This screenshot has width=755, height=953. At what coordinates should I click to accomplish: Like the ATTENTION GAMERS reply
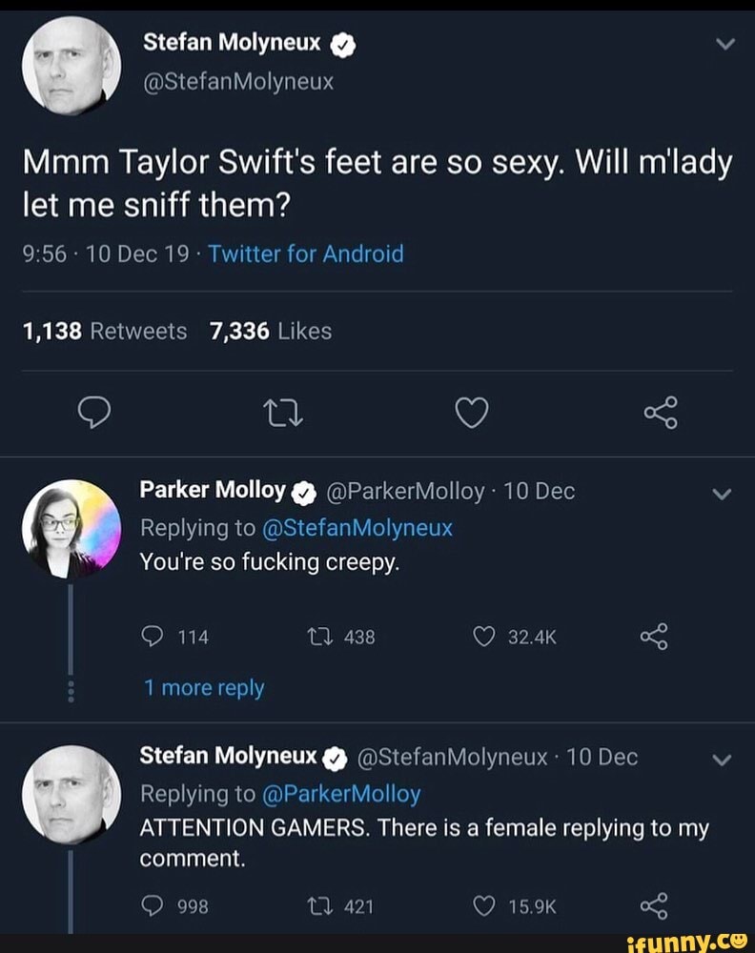click(x=484, y=906)
